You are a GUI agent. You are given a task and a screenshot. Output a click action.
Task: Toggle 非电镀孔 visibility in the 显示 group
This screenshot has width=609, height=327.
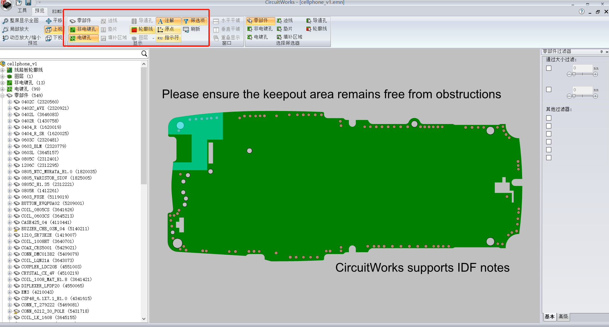pos(83,29)
